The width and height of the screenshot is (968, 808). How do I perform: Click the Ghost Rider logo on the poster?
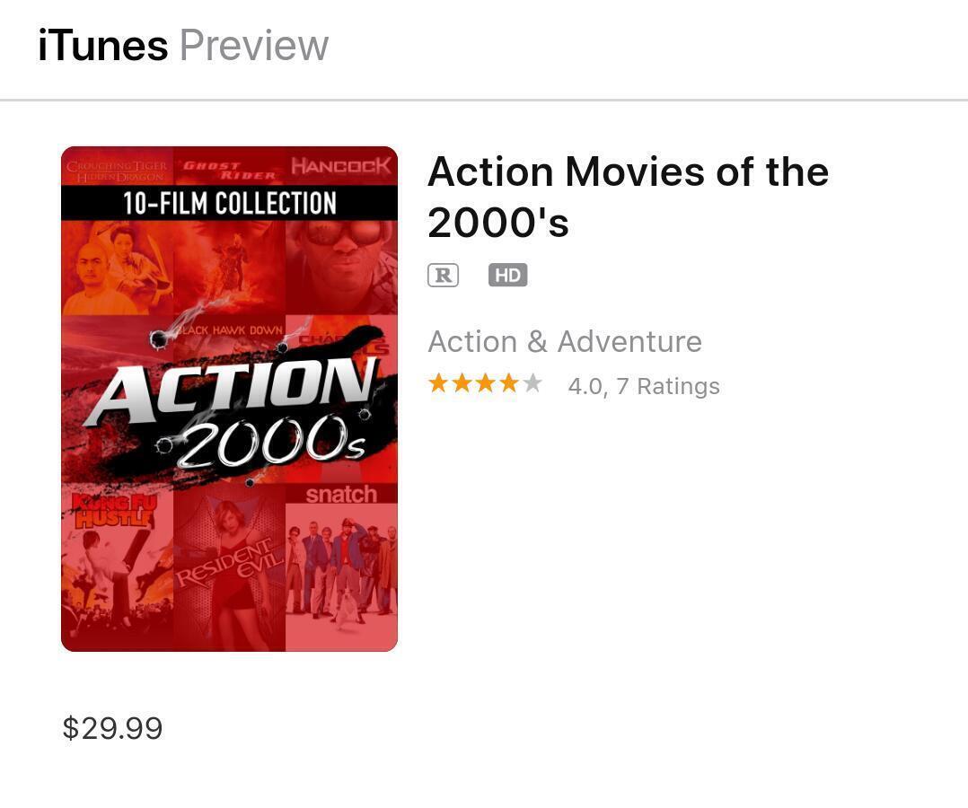[229, 169]
